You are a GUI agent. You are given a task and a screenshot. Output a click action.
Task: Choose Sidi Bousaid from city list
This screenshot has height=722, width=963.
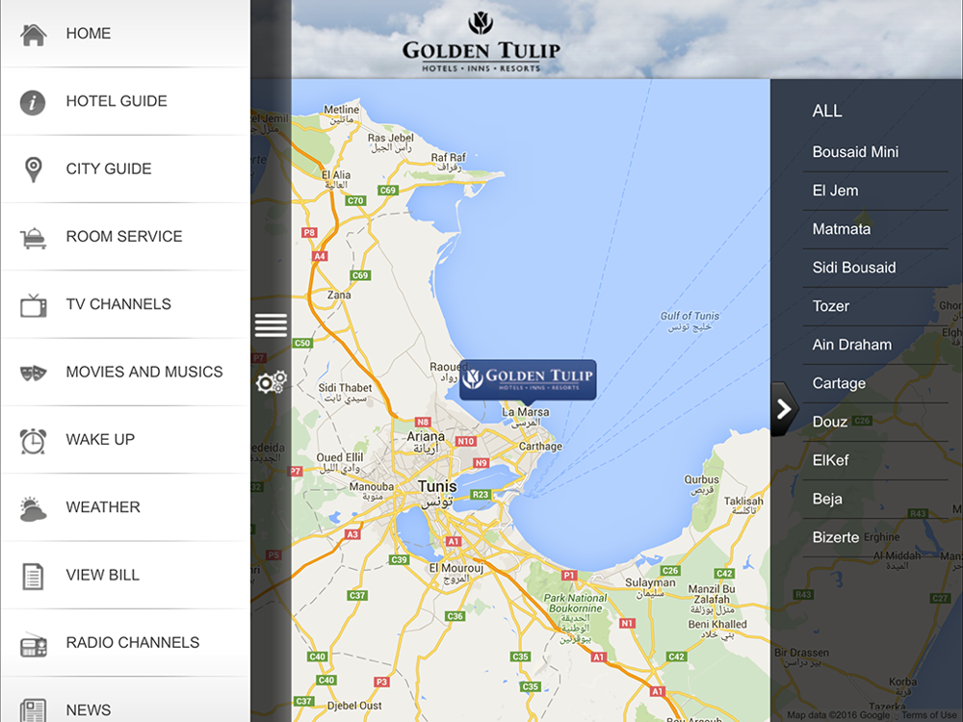tap(875, 268)
